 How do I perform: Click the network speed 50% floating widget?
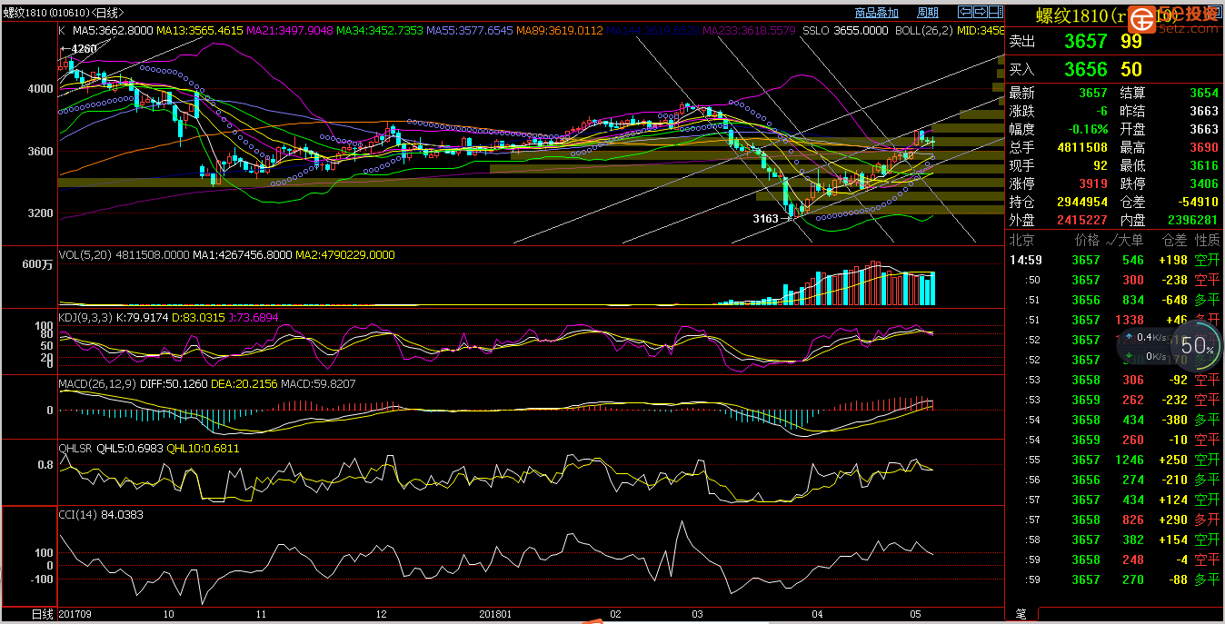[1197, 345]
